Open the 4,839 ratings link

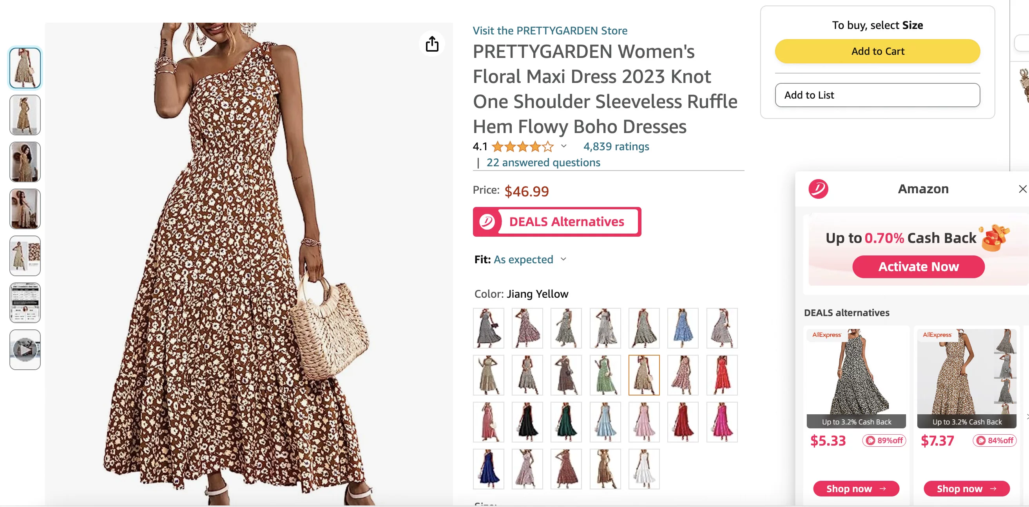(616, 146)
